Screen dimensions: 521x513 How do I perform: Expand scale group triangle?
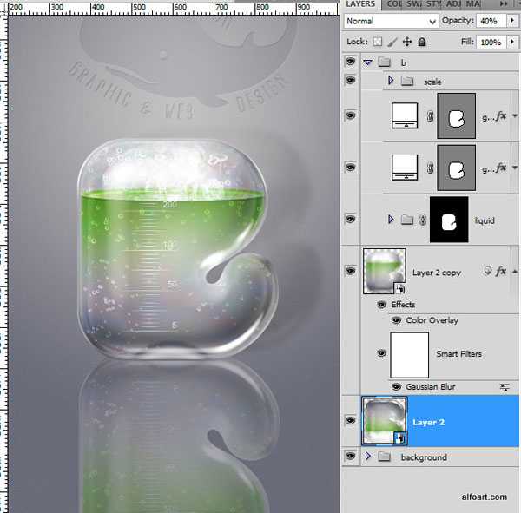(391, 80)
